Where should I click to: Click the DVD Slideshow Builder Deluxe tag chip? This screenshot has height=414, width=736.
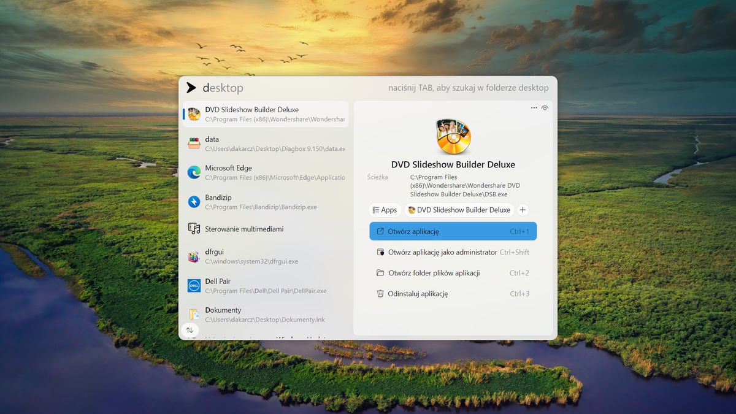tap(459, 210)
